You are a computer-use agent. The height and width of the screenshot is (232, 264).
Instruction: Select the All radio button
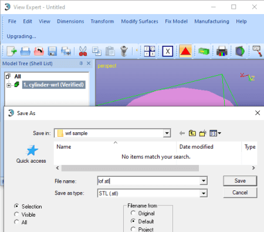point(16,222)
